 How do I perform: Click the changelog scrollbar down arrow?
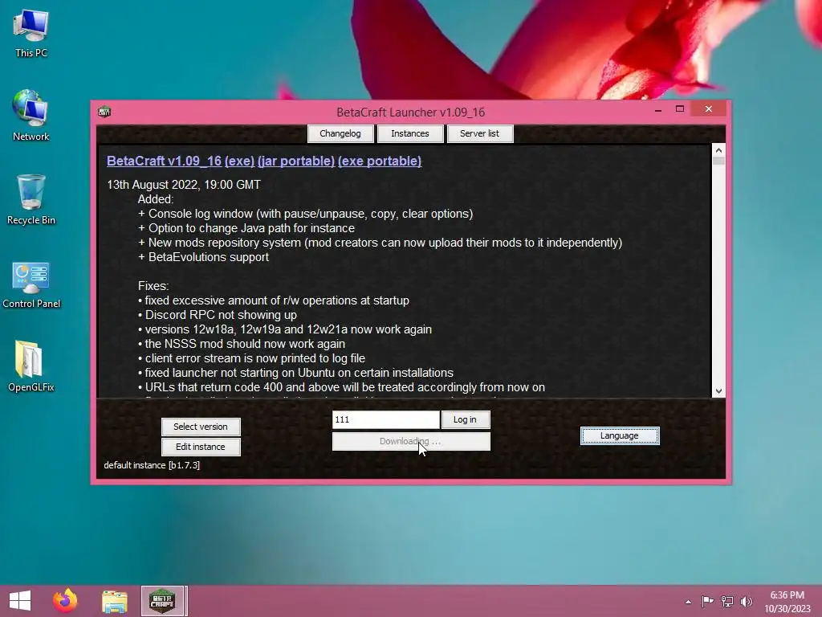(718, 391)
